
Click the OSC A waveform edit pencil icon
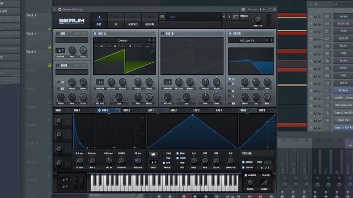152,51
